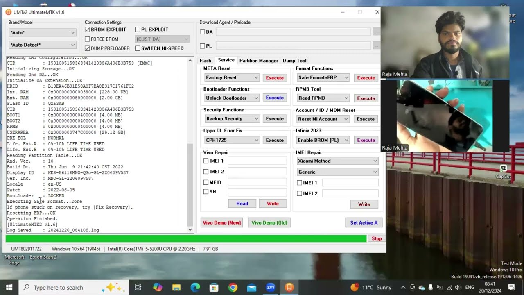Execute the Unlock Bootloader function
524x295 pixels.
pos(275,98)
